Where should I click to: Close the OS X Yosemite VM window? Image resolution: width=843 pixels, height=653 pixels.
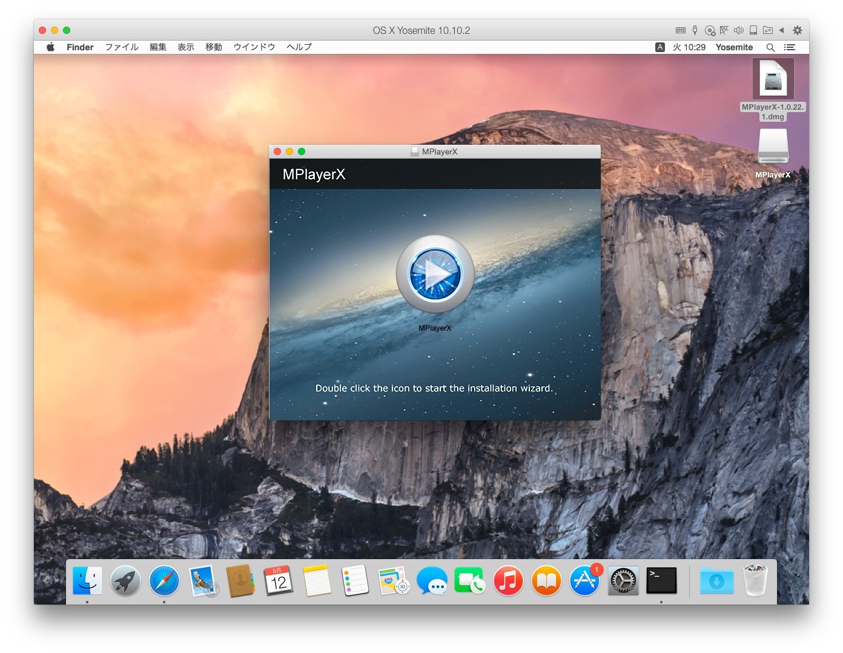pyautogui.click(x=42, y=30)
